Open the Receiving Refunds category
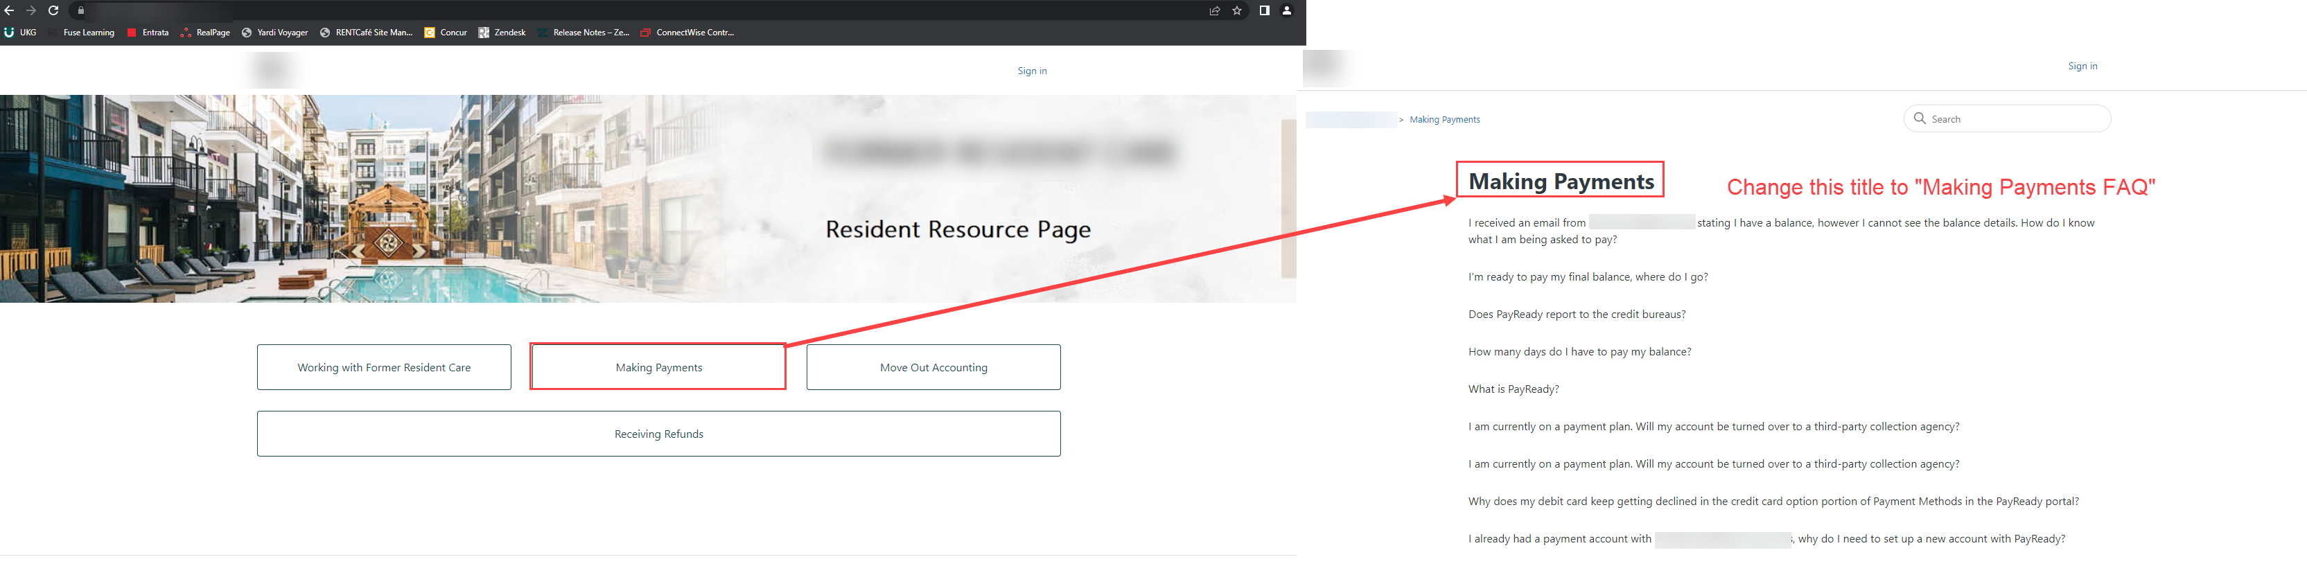This screenshot has height=584, width=2307. [x=658, y=434]
